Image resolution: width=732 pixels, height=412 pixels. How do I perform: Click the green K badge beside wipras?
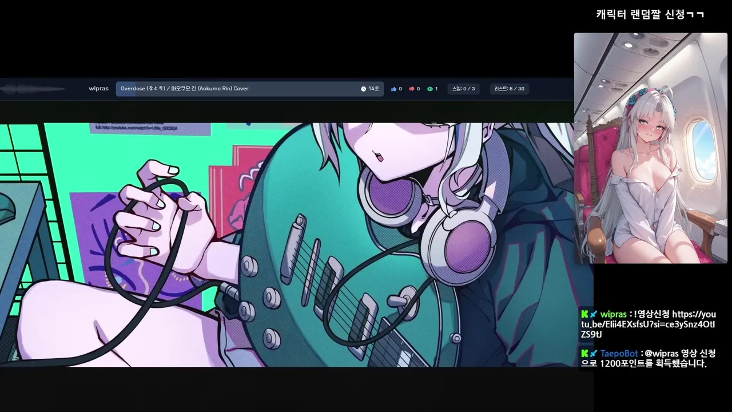point(584,314)
